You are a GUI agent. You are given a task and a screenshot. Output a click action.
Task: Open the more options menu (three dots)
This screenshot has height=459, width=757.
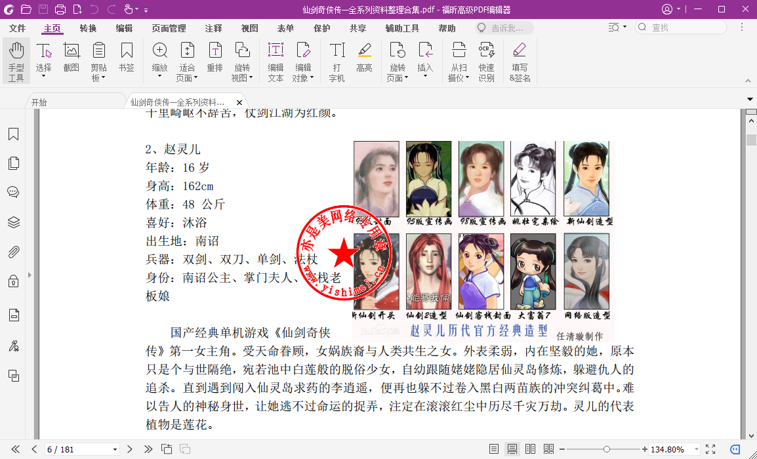[x=742, y=28]
